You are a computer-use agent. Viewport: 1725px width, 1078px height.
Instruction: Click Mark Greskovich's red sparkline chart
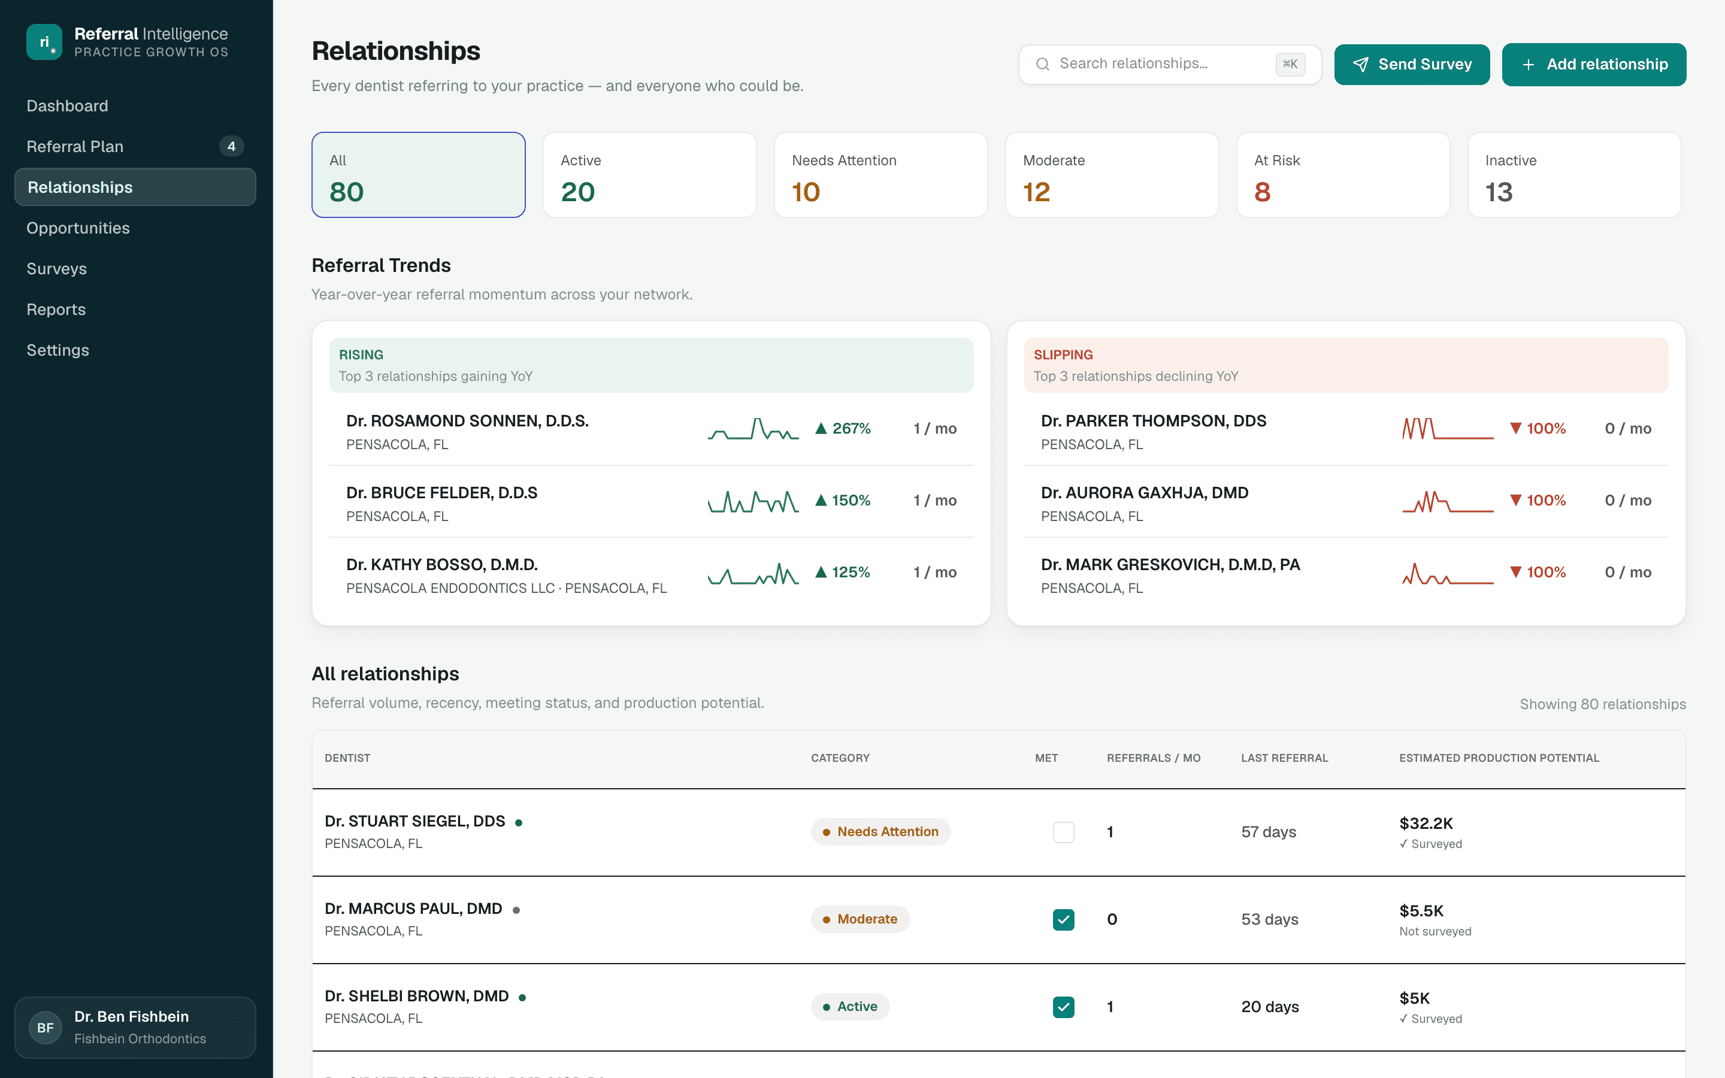(x=1448, y=573)
